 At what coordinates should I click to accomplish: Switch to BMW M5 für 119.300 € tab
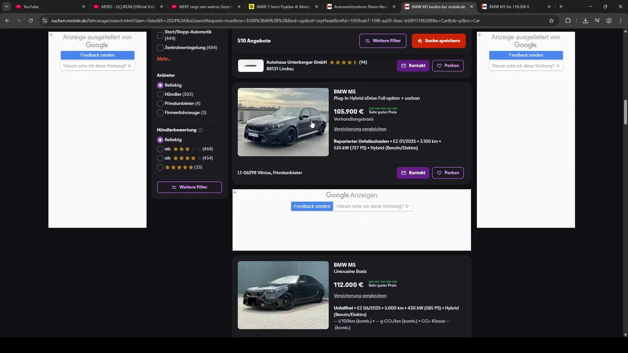pos(516,7)
